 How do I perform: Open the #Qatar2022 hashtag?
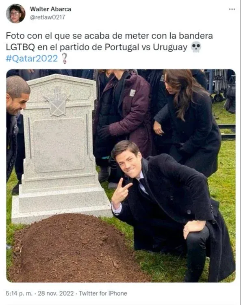point(32,58)
